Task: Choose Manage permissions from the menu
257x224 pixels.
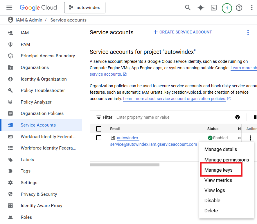Action: [227, 160]
